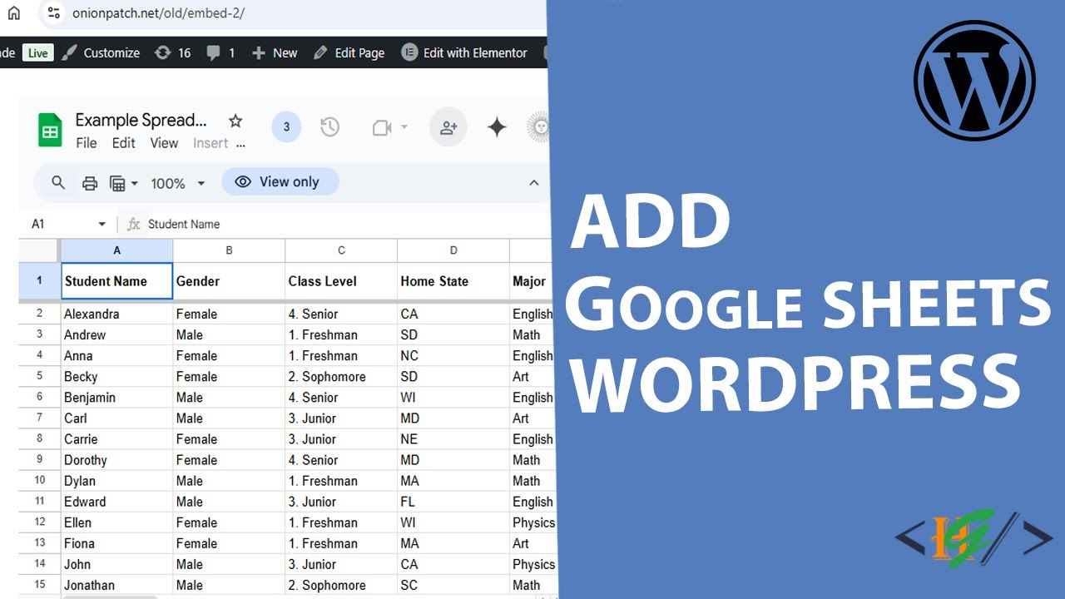Image resolution: width=1065 pixels, height=599 pixels.
Task: Click the print icon
Action: coord(90,183)
